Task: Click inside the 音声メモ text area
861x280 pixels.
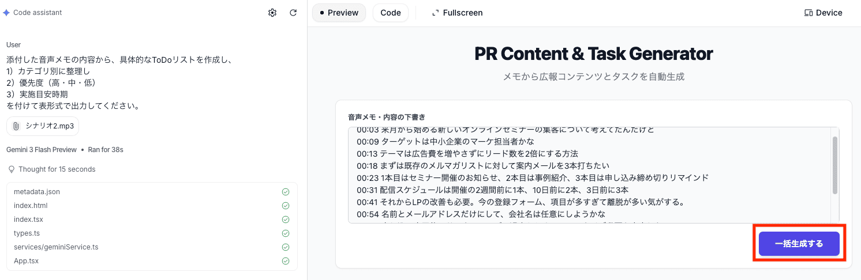Action: pos(590,175)
